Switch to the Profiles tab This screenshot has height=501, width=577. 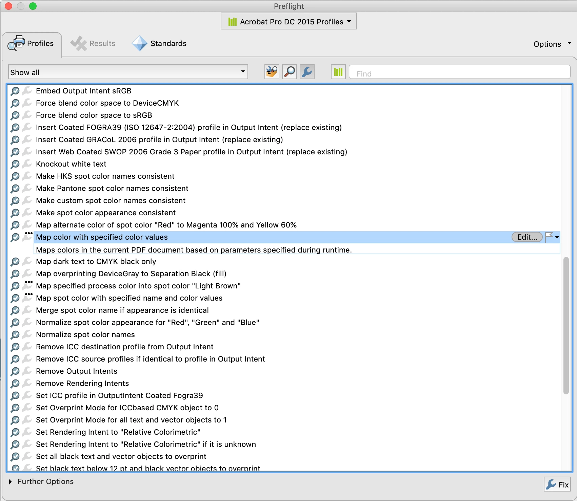click(32, 44)
